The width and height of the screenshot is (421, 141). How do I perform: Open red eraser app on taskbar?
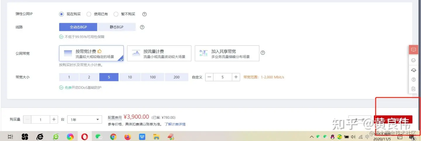click(171, 137)
